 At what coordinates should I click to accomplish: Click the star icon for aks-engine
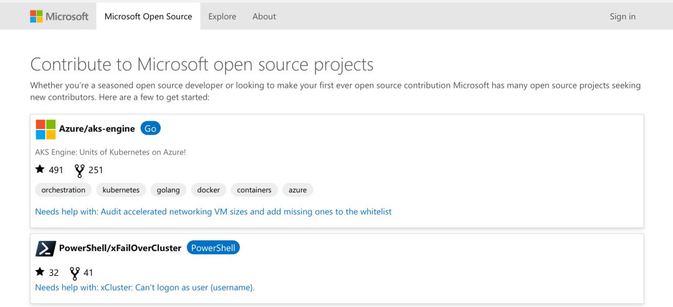(41, 169)
